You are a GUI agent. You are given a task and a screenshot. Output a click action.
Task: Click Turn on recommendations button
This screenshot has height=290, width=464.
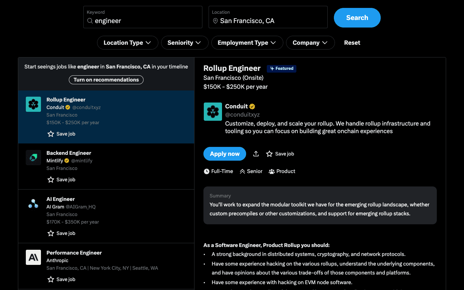click(x=106, y=80)
